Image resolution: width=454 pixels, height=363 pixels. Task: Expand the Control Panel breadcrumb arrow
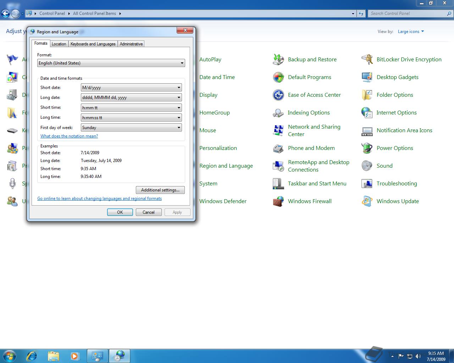[69, 13]
